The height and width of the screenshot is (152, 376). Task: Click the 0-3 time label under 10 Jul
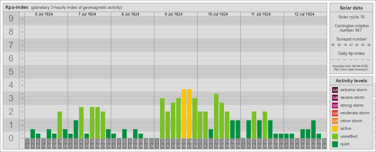200,144
